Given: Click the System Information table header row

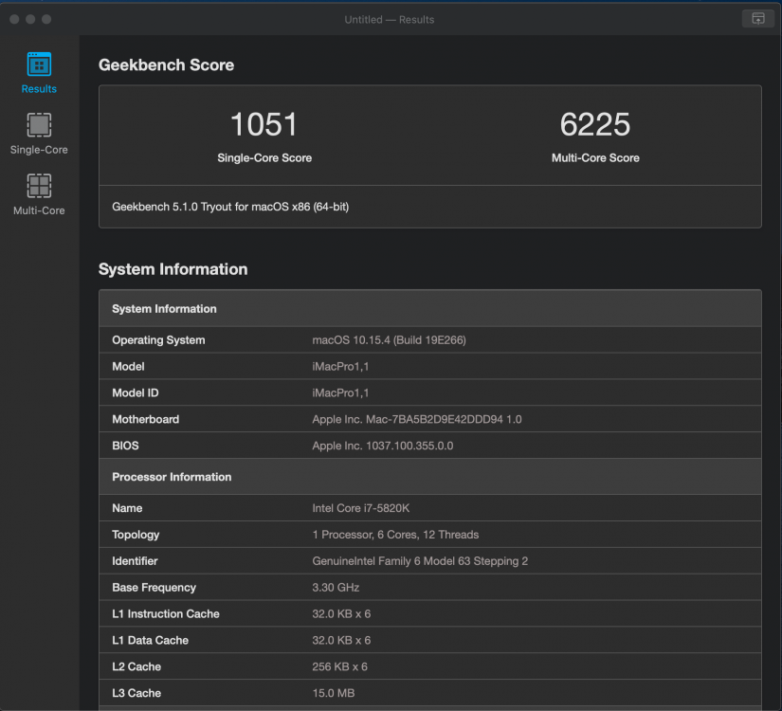Looking at the screenshot, I should coord(430,308).
